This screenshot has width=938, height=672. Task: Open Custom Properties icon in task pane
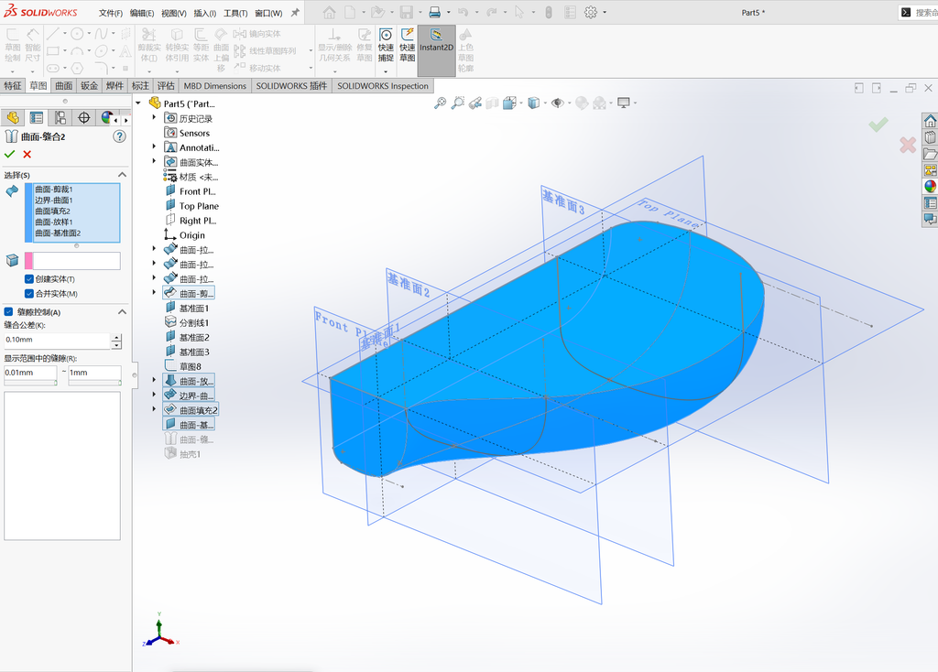pos(930,202)
